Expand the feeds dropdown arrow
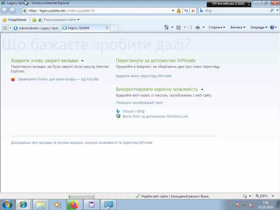 tap(185, 27)
